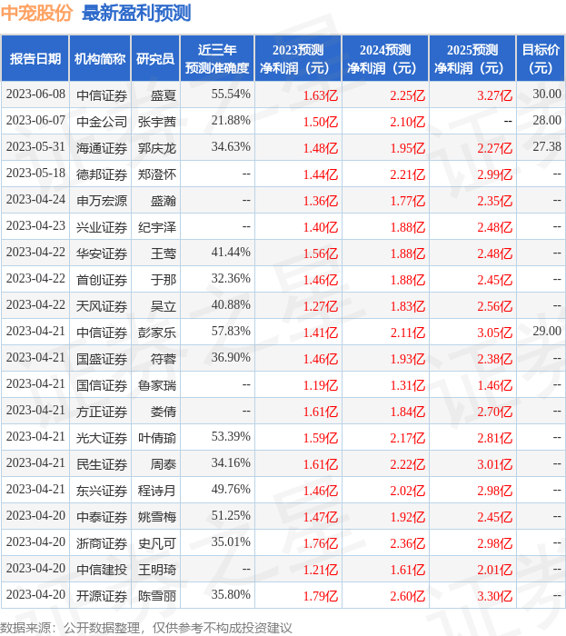
Task: Click institution 德邦证券
Action: coord(102,174)
